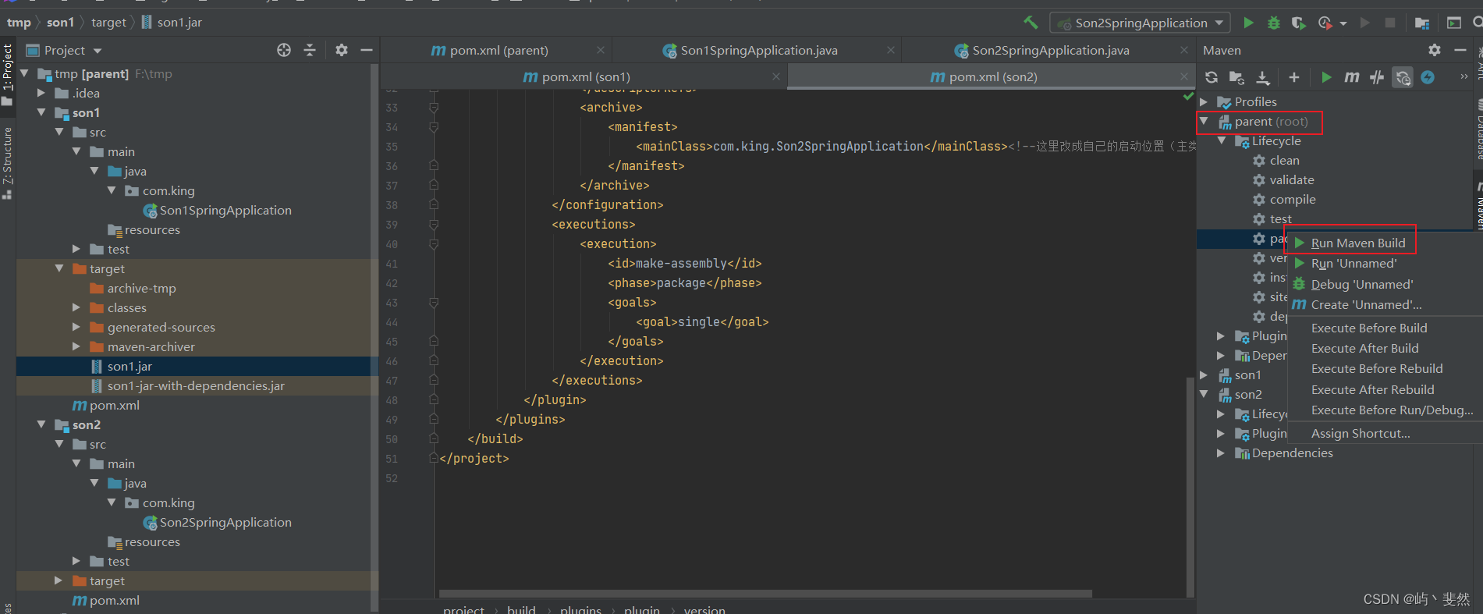Expand the Profiles node in Maven
Screen dimensions: 1483x614
point(1204,102)
